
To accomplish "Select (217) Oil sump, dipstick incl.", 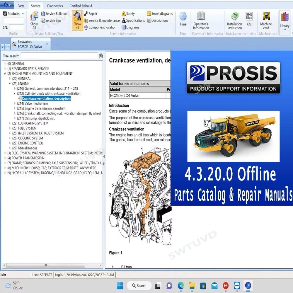I will tap(36, 118).
